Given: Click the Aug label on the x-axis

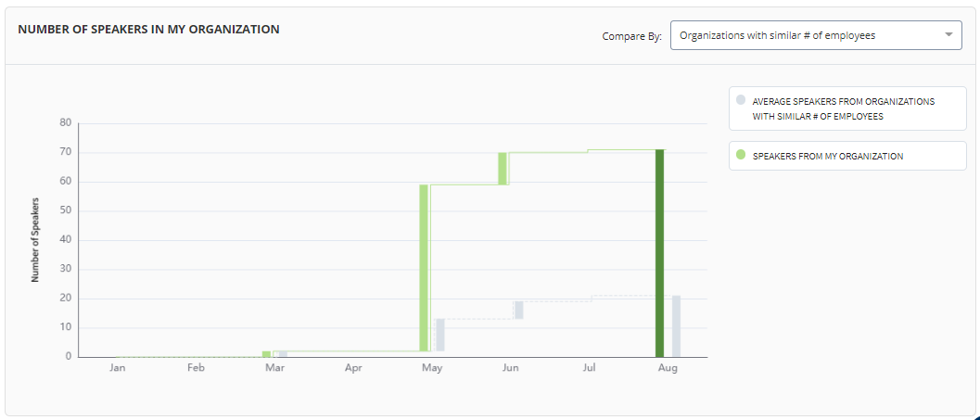Looking at the screenshot, I should 668,368.
